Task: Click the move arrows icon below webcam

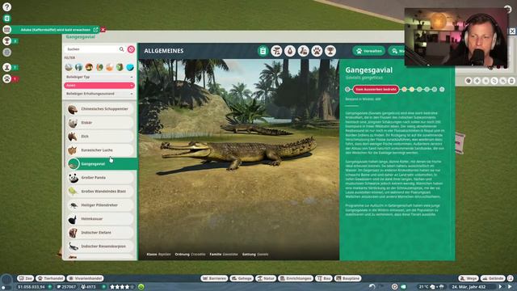Action: 477,81
